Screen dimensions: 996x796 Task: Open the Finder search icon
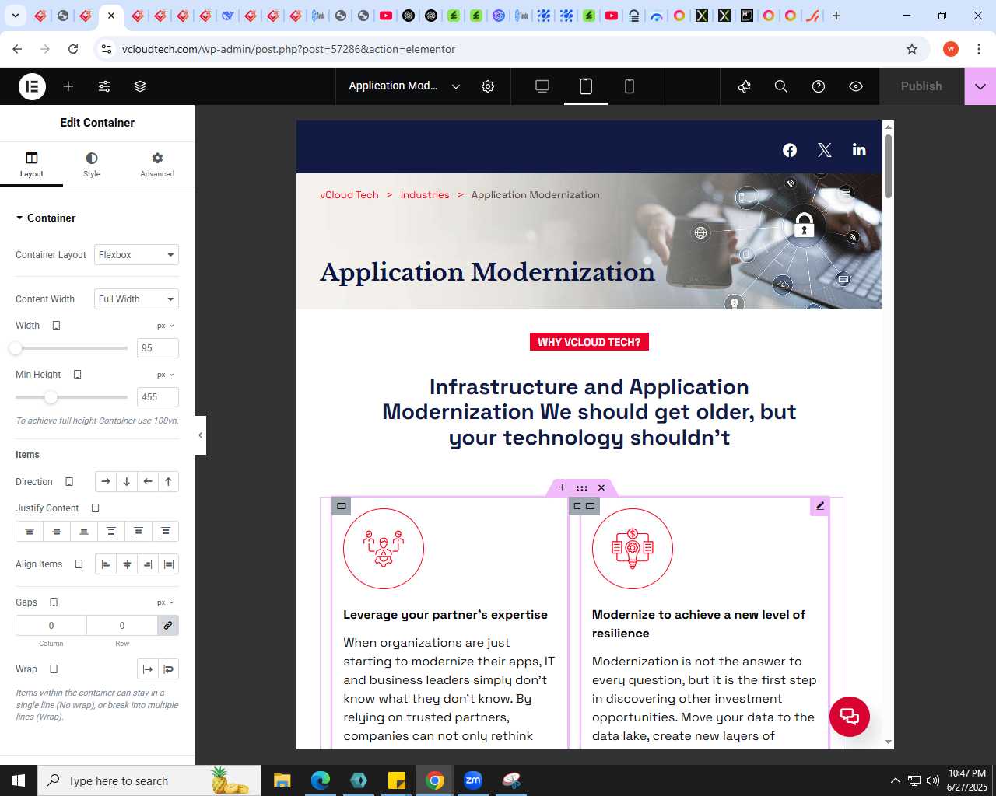point(781,86)
